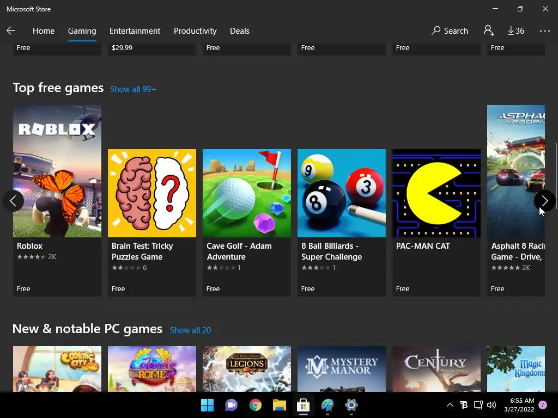The width and height of the screenshot is (558, 418).
Task: Click the Show all 20 link
Action: point(190,330)
